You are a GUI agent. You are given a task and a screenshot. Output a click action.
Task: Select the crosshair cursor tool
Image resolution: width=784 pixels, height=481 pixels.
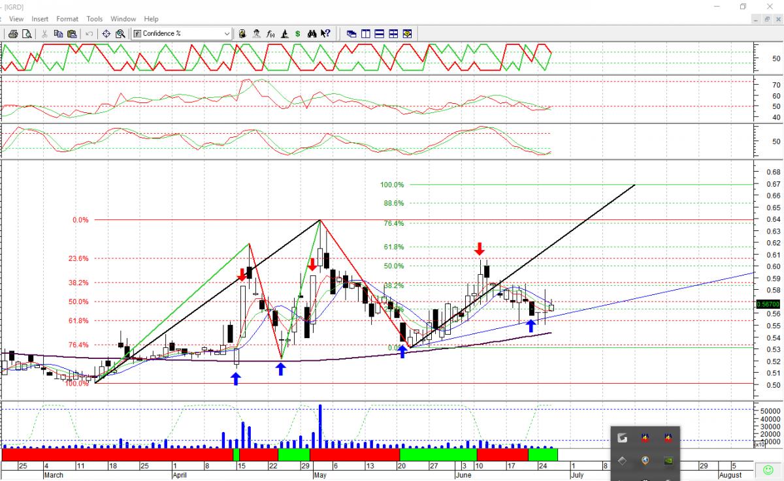point(106,33)
